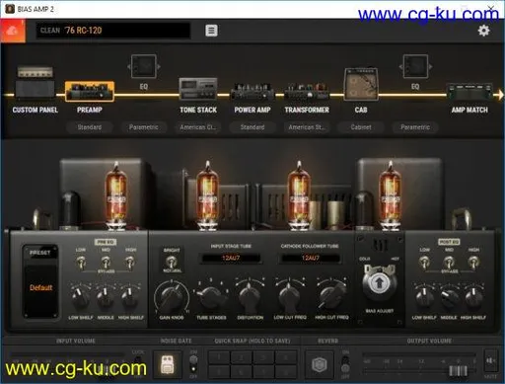Open the American Cl.. tone stack selector
505x384 pixels.
198,127
